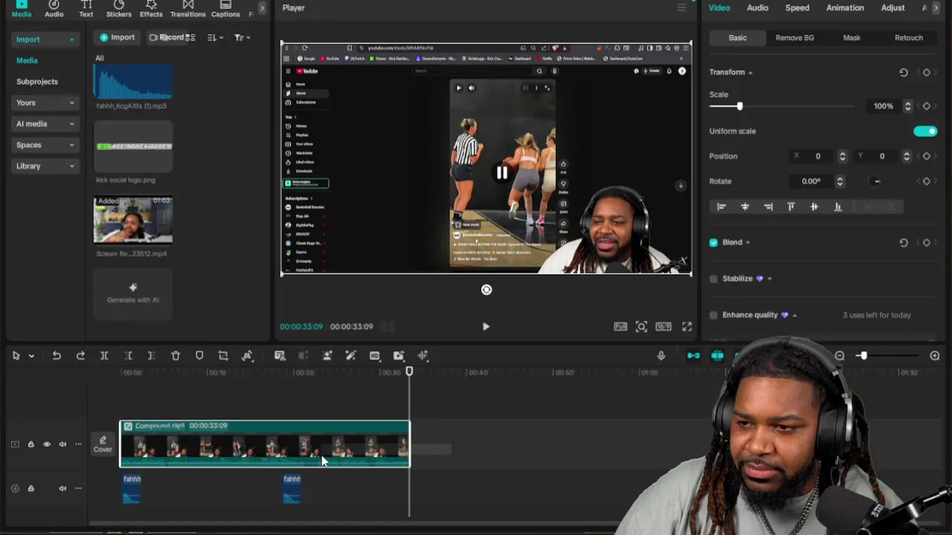Image resolution: width=952 pixels, height=535 pixels.
Task: Add a keyframe for Scale
Action: pyautogui.click(x=927, y=106)
